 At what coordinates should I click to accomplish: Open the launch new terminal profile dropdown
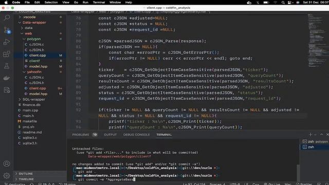[315, 135]
